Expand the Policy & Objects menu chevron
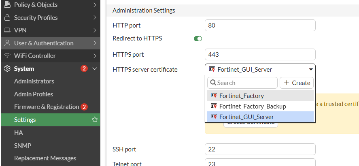The image size is (359, 166). [95, 4]
